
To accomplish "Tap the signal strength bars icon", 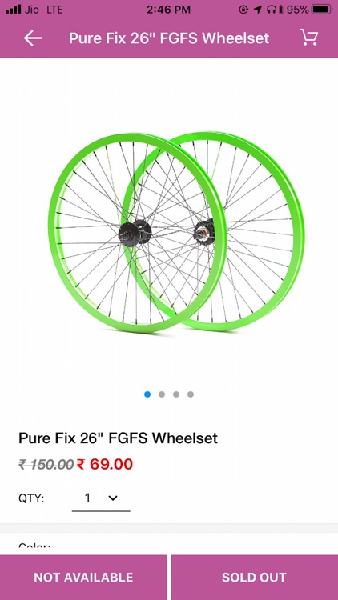I will 14,10.
